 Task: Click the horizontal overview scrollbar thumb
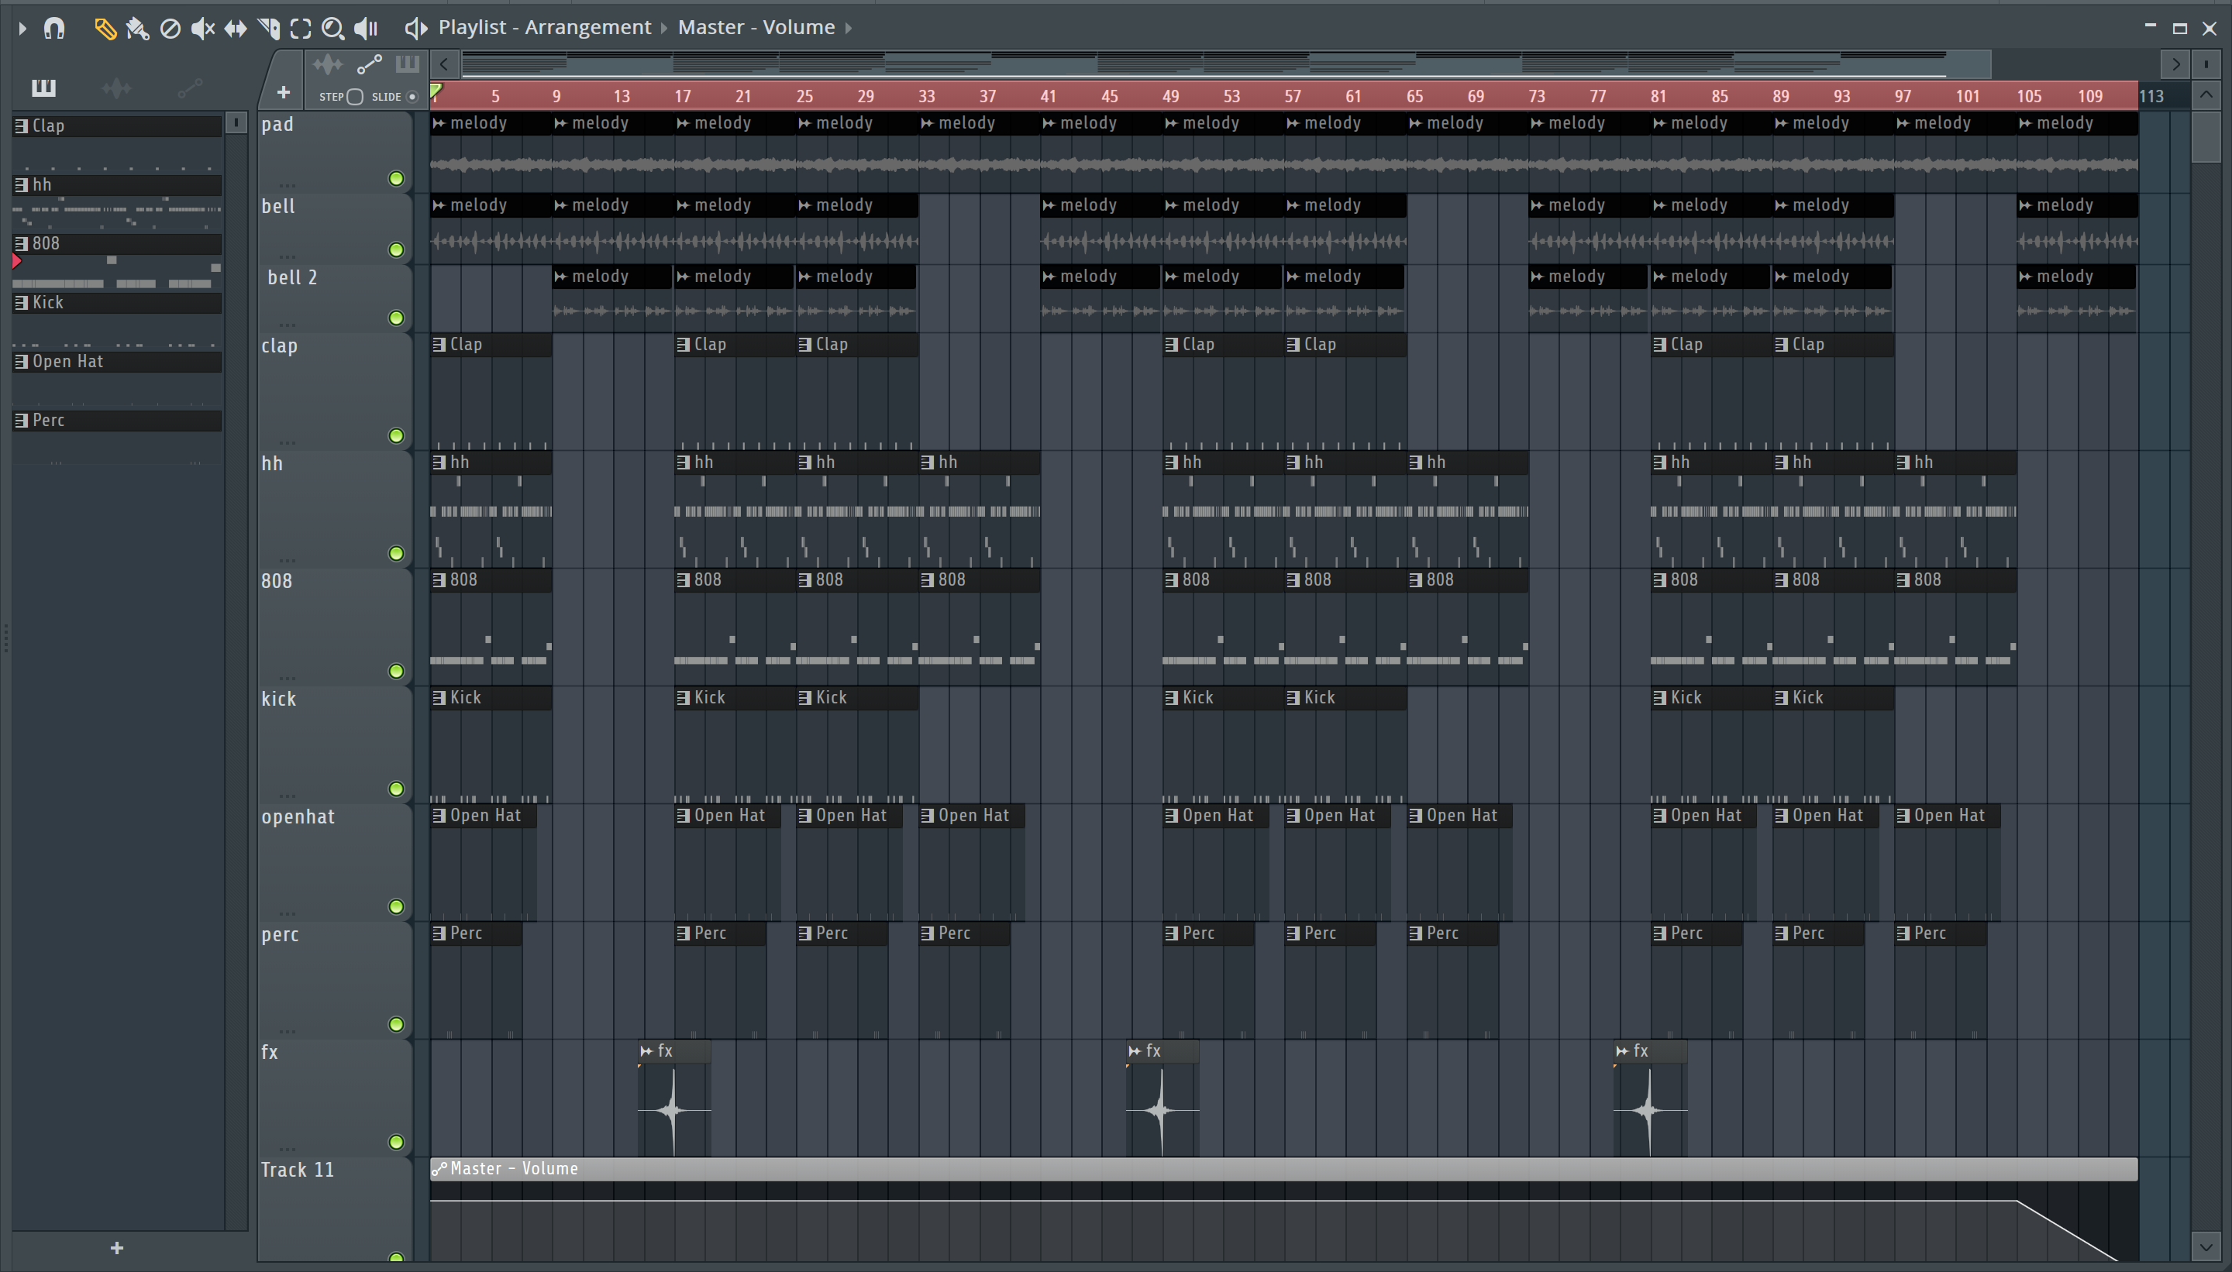1226,64
